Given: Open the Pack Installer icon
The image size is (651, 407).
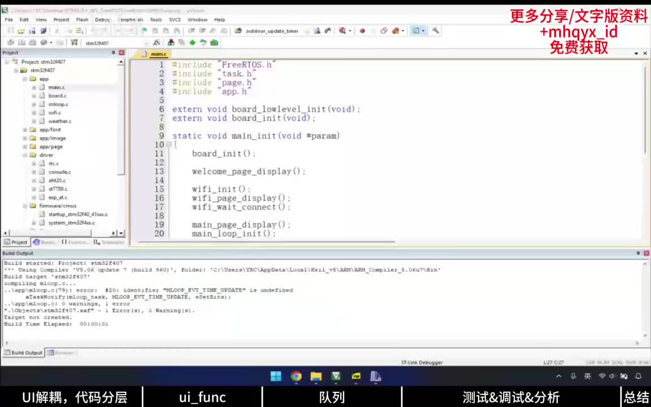Looking at the screenshot, I should pyautogui.click(x=214, y=43).
